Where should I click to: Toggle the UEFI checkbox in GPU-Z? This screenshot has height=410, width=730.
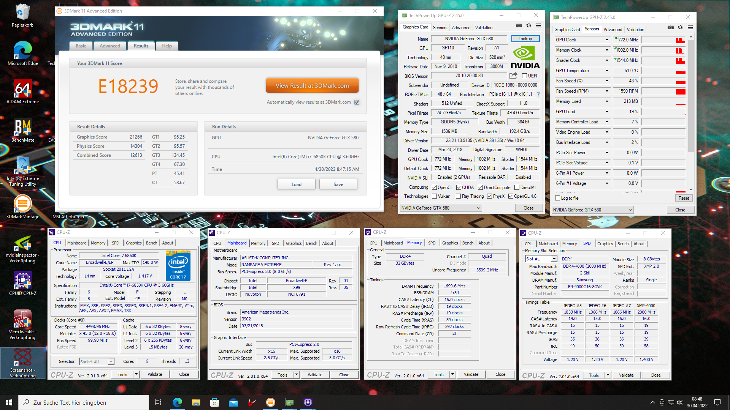[x=525, y=76]
